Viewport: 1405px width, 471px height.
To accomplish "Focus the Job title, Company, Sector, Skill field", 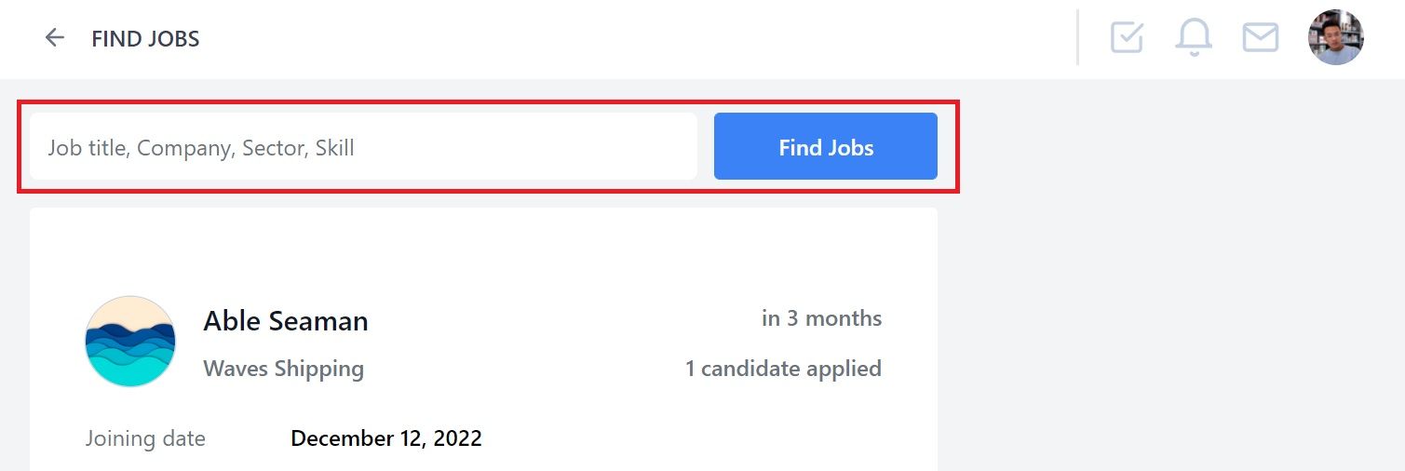I will pos(363,147).
